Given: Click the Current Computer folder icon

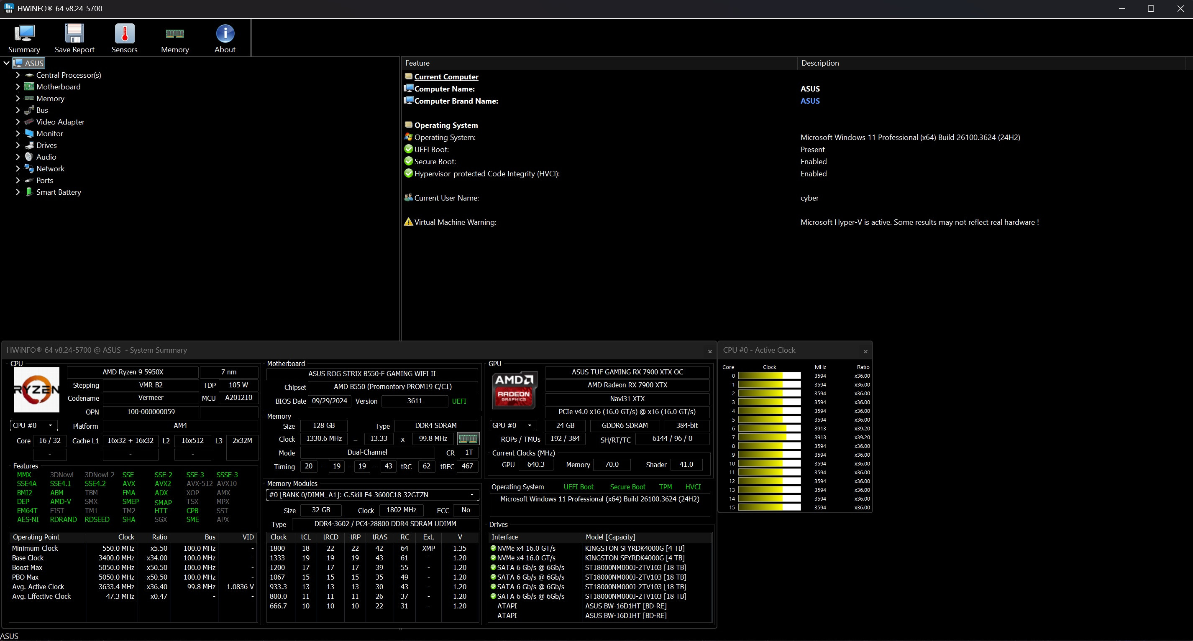Looking at the screenshot, I should coord(408,76).
